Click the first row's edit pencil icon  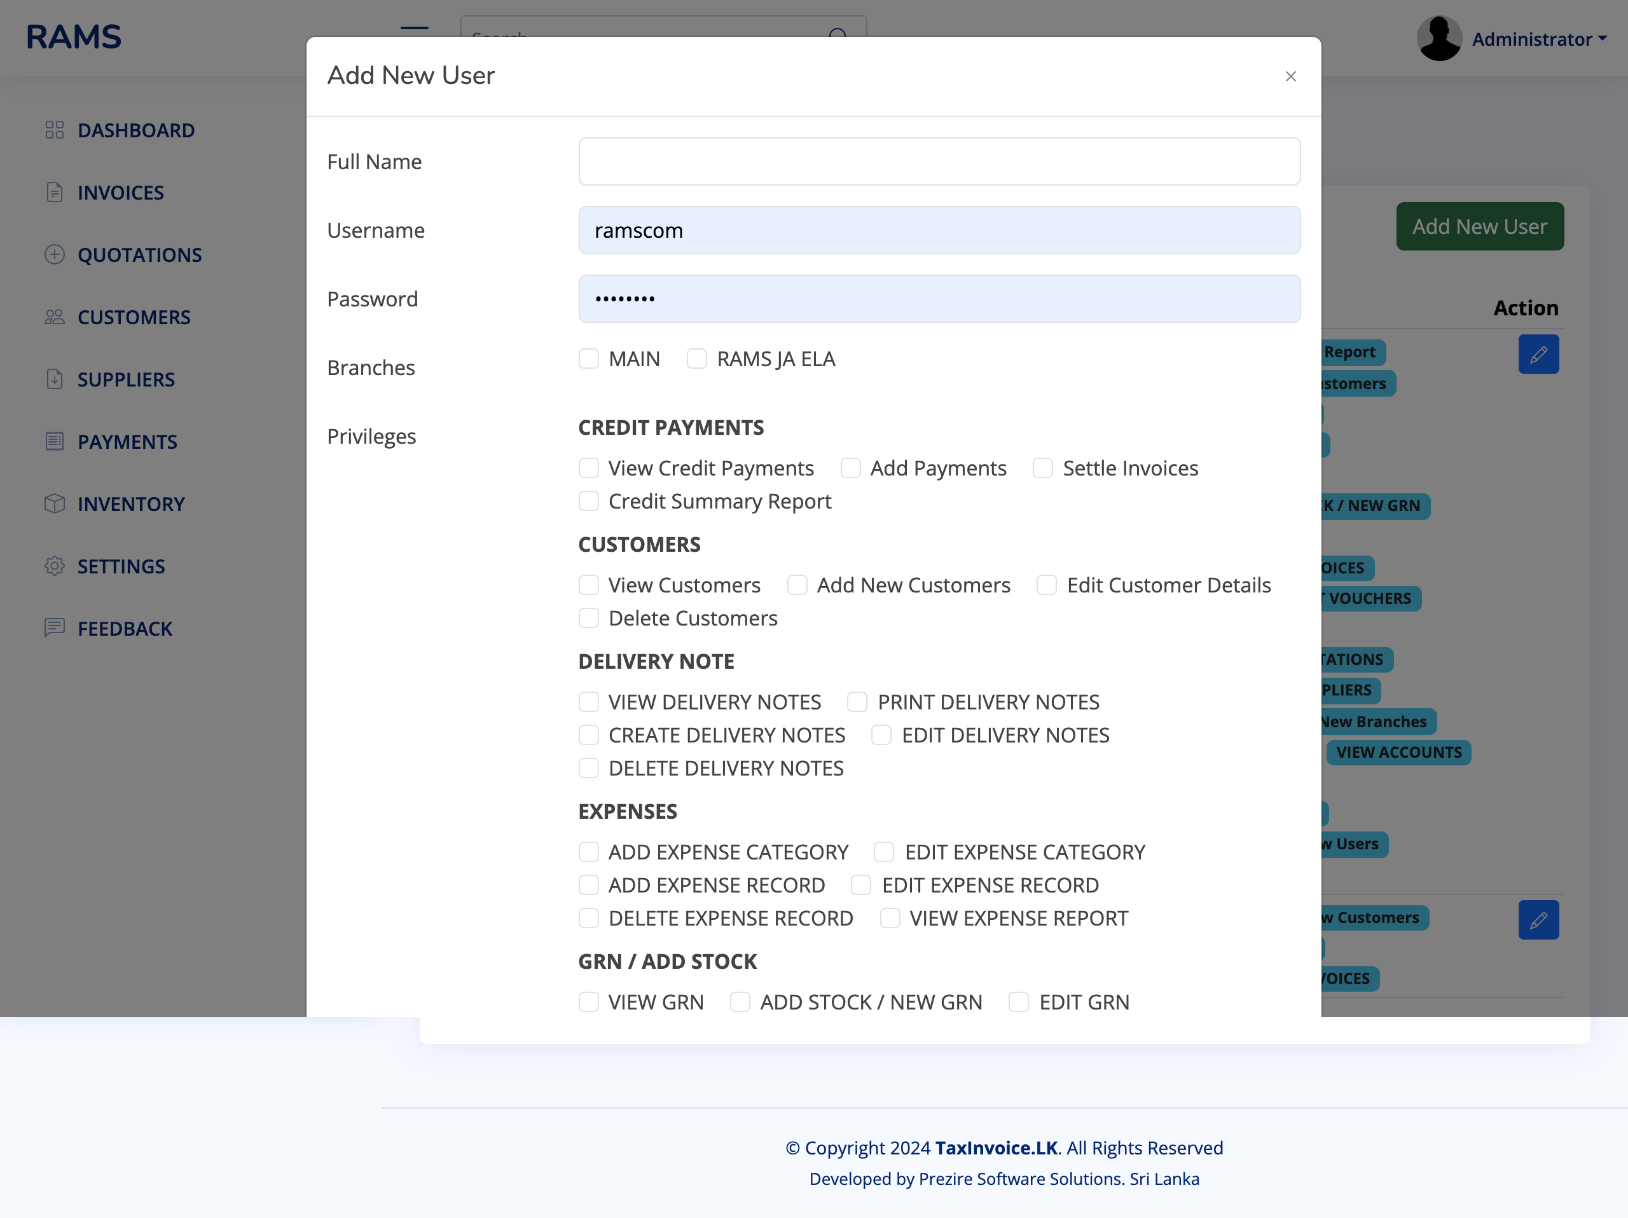pyautogui.click(x=1538, y=355)
